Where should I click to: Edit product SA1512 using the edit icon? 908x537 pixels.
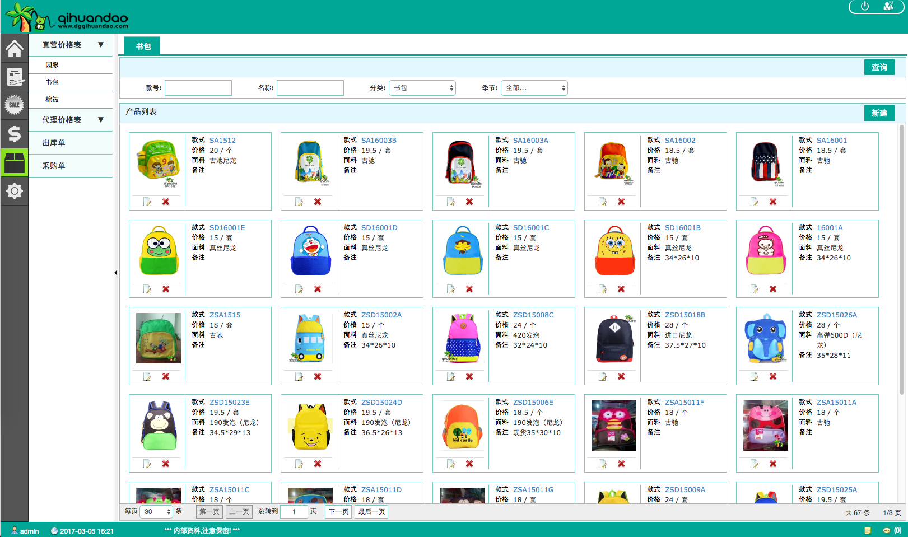[147, 202]
